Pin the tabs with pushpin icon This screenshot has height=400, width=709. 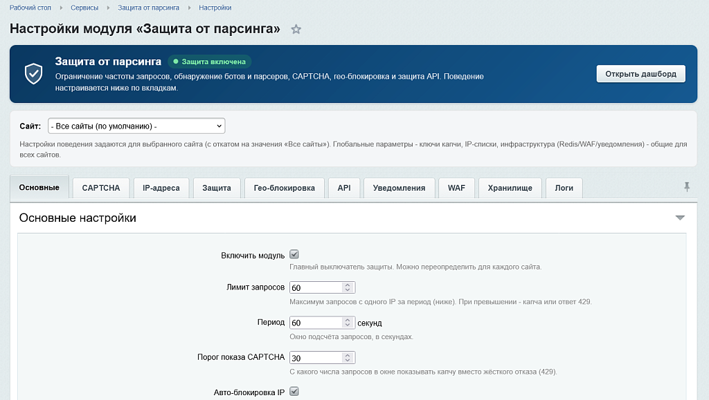point(686,187)
